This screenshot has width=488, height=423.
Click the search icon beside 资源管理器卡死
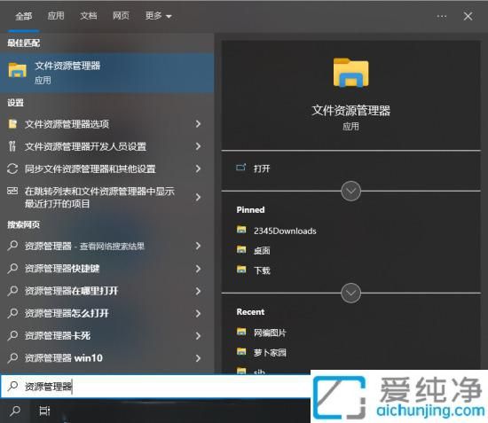[12, 335]
